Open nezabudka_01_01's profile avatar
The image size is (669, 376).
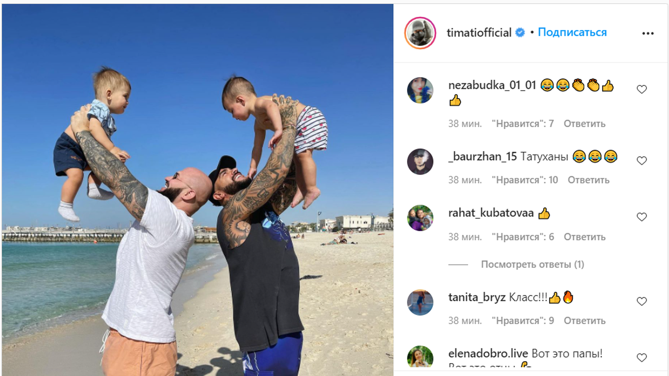(420, 90)
